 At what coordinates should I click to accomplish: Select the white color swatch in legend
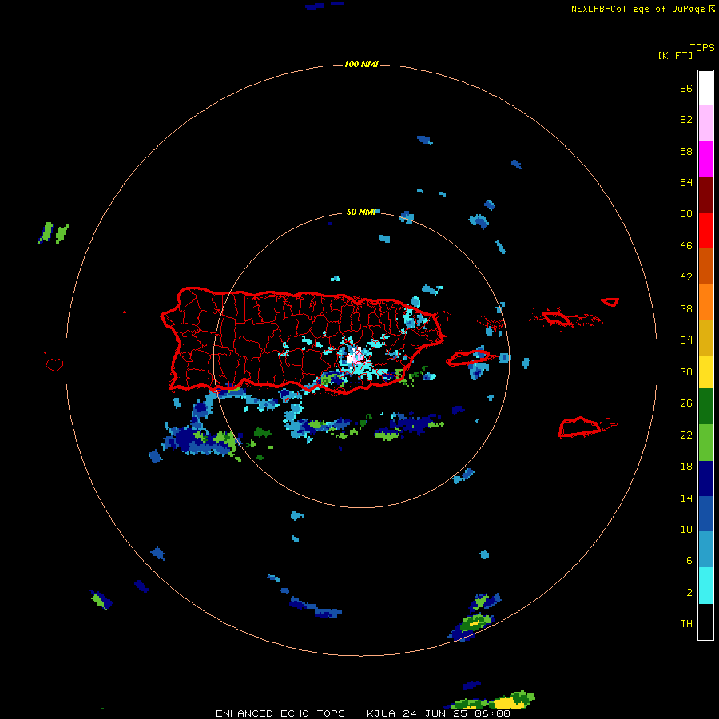[x=705, y=88]
